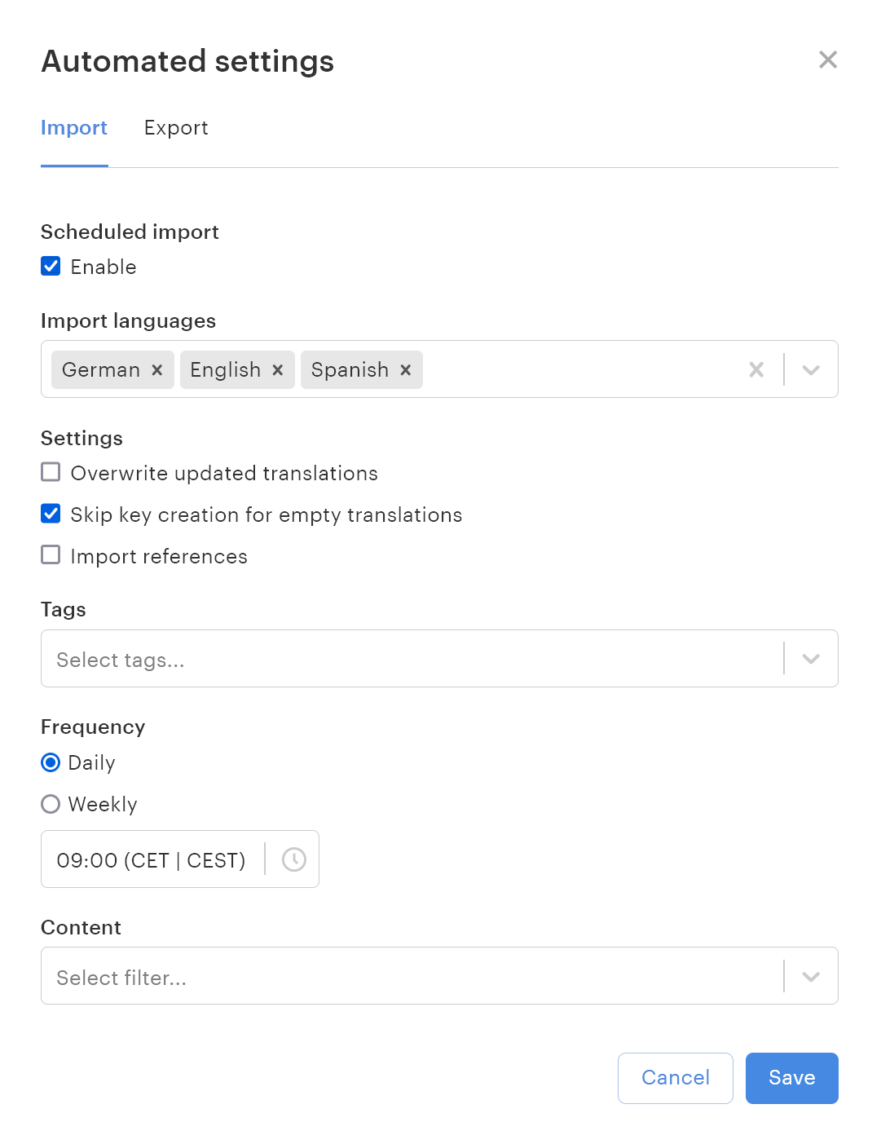Clear all selected import languages
The width and height of the screenshot is (881, 1144).
tap(756, 369)
